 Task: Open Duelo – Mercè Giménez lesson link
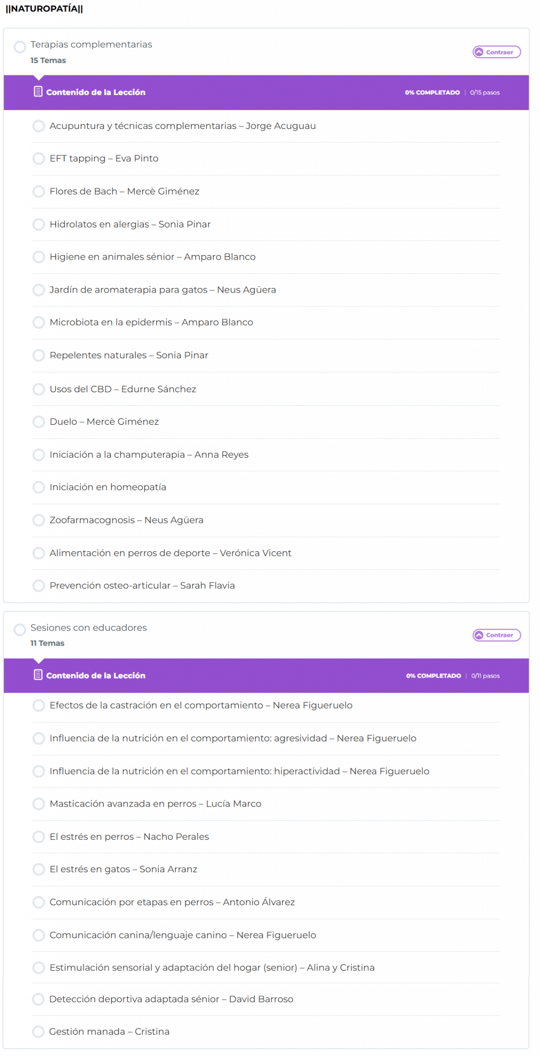click(104, 422)
